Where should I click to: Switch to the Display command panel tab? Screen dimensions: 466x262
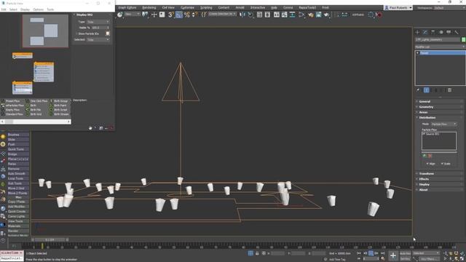pos(449,32)
